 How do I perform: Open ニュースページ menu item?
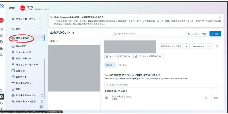(27, 52)
